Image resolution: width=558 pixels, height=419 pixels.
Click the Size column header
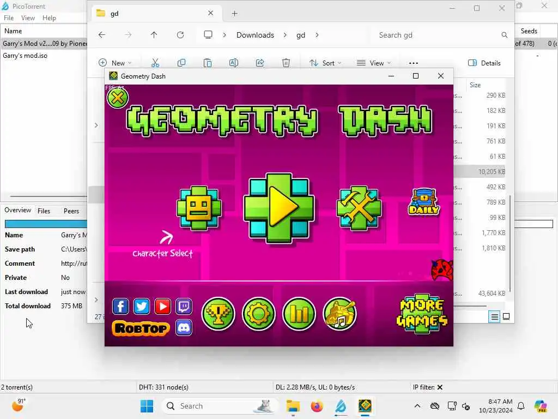click(475, 85)
